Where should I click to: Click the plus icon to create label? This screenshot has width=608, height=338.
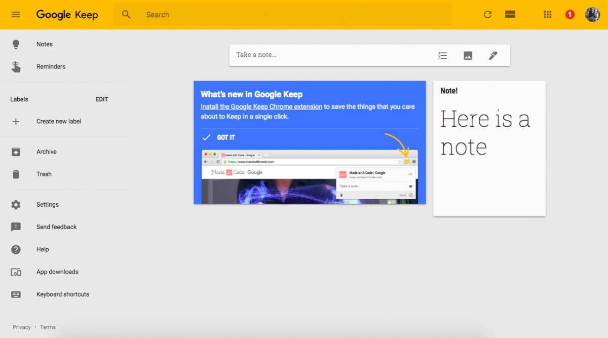point(16,122)
